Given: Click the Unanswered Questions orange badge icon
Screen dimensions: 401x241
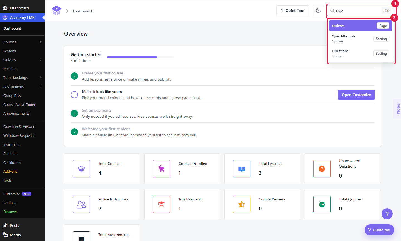Looking at the screenshot, I should [x=322, y=169].
